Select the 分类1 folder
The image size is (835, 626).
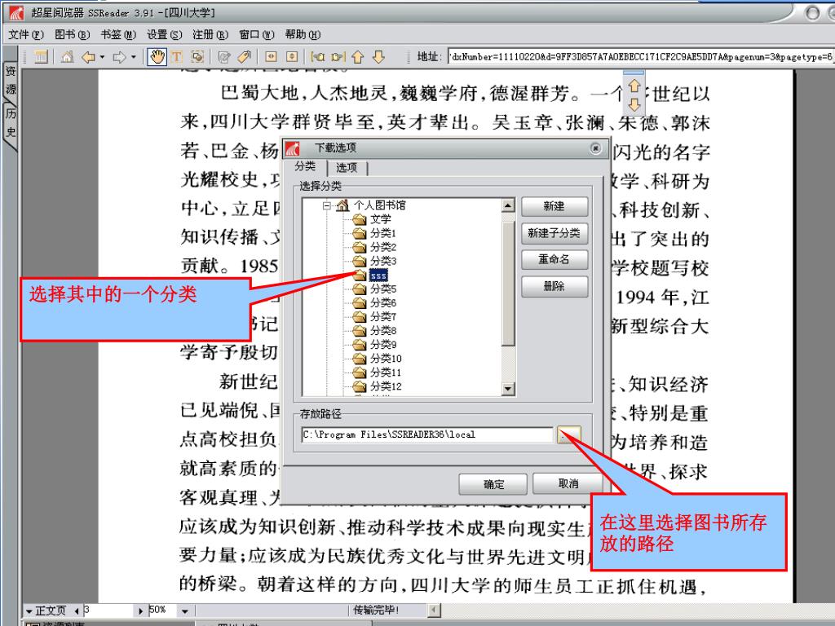[x=383, y=233]
